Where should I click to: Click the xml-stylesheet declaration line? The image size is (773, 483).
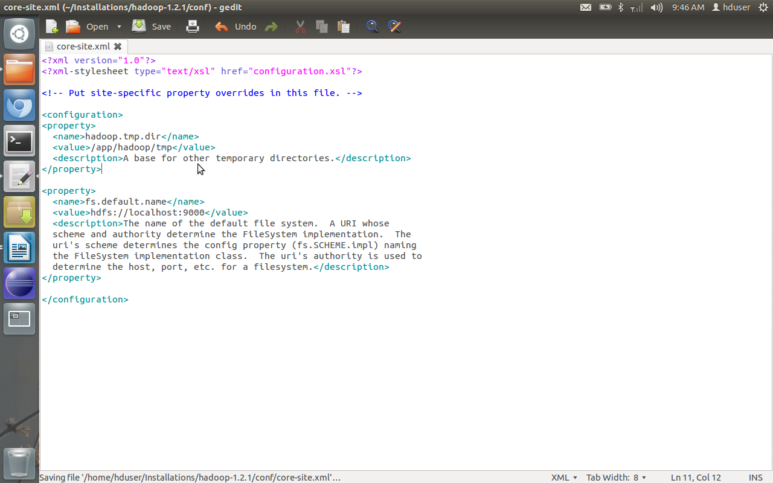click(x=202, y=71)
